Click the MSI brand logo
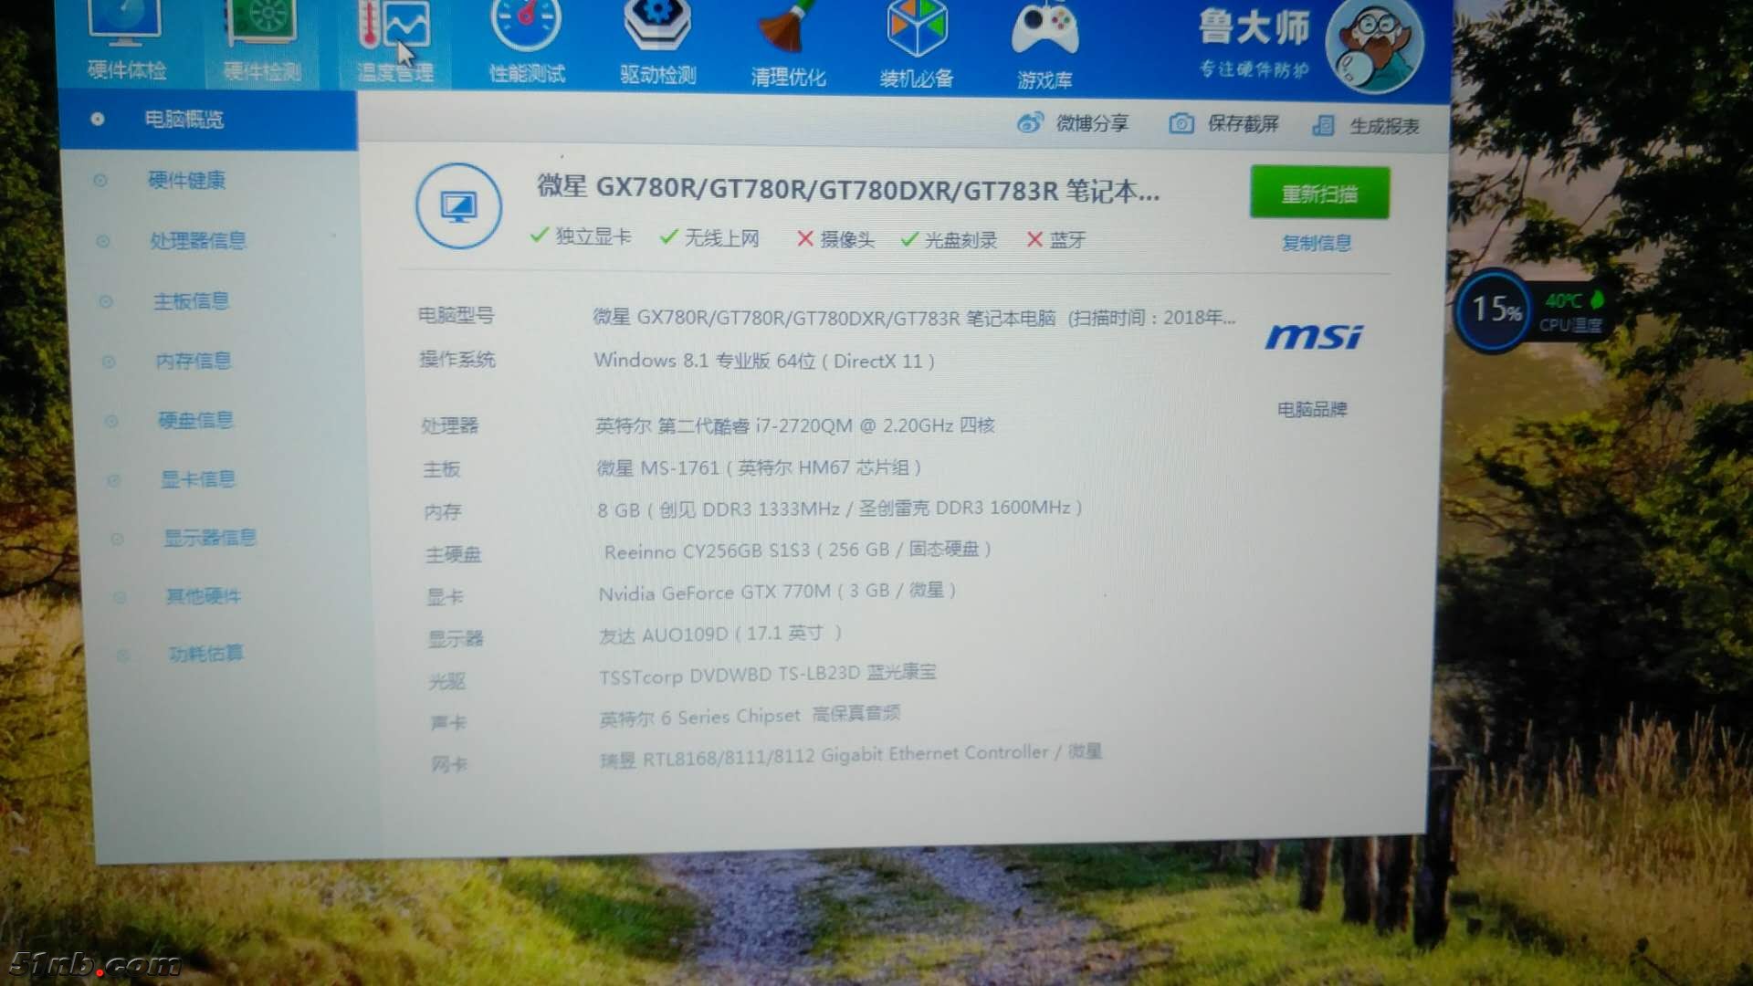 [x=1314, y=338]
